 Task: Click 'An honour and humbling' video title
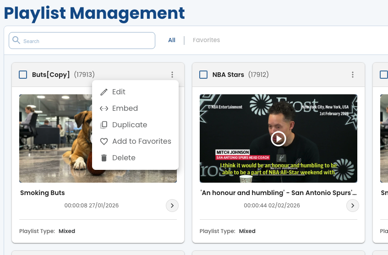pyautogui.click(x=279, y=193)
